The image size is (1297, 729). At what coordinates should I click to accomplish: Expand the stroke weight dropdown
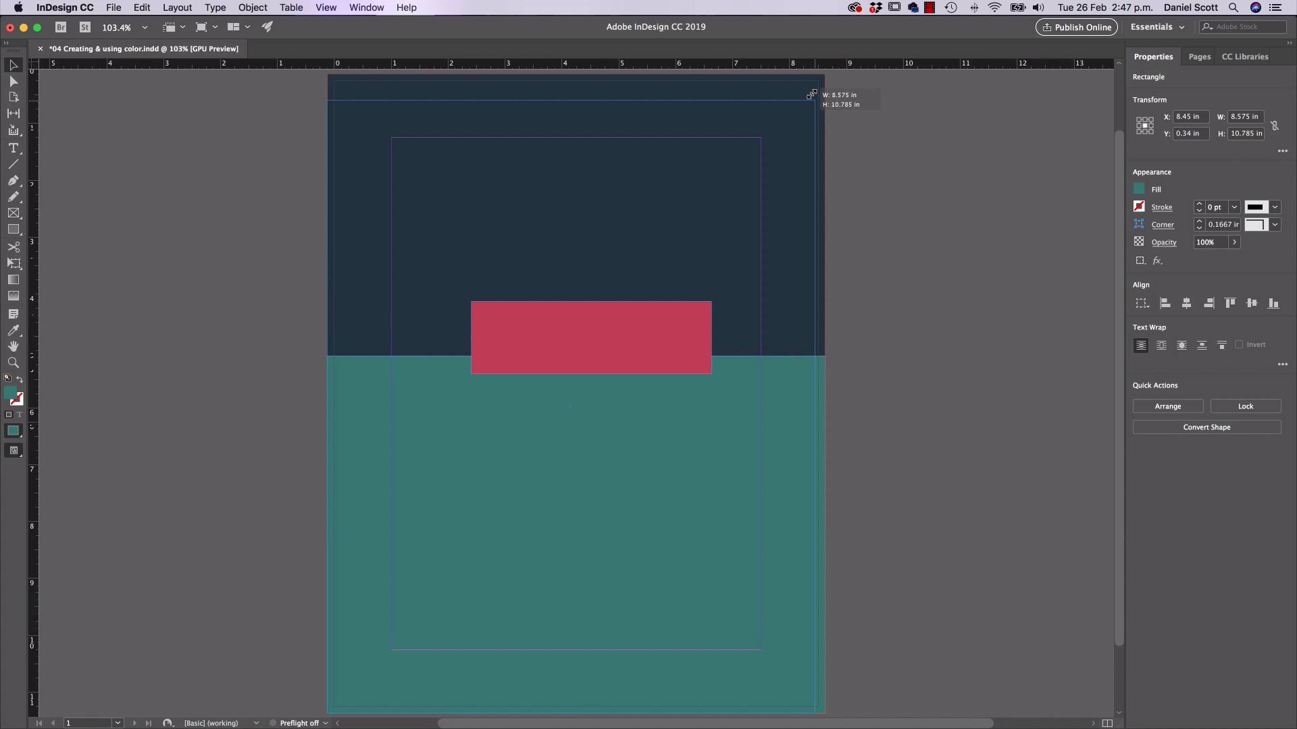(1235, 207)
